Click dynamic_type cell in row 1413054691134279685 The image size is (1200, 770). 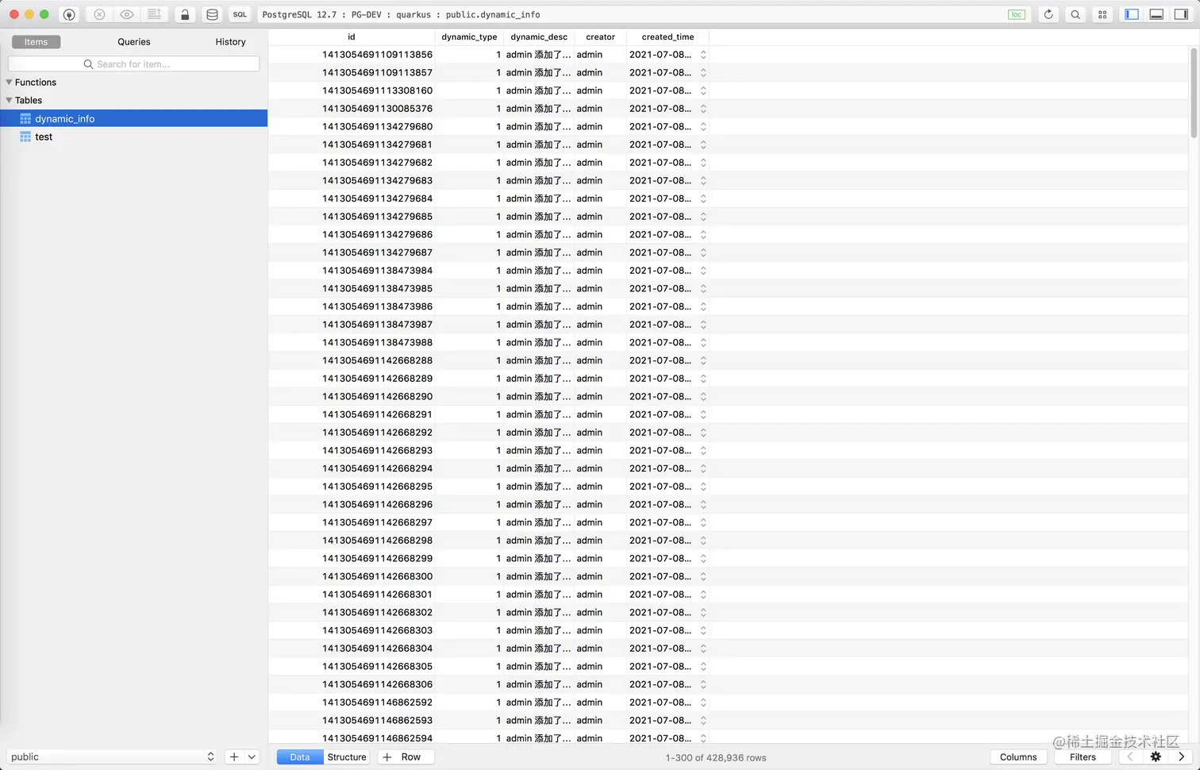[x=469, y=217]
